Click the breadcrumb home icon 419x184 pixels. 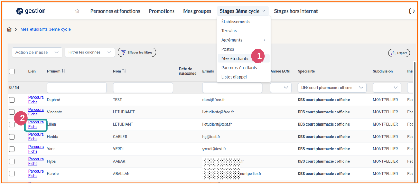9,29
